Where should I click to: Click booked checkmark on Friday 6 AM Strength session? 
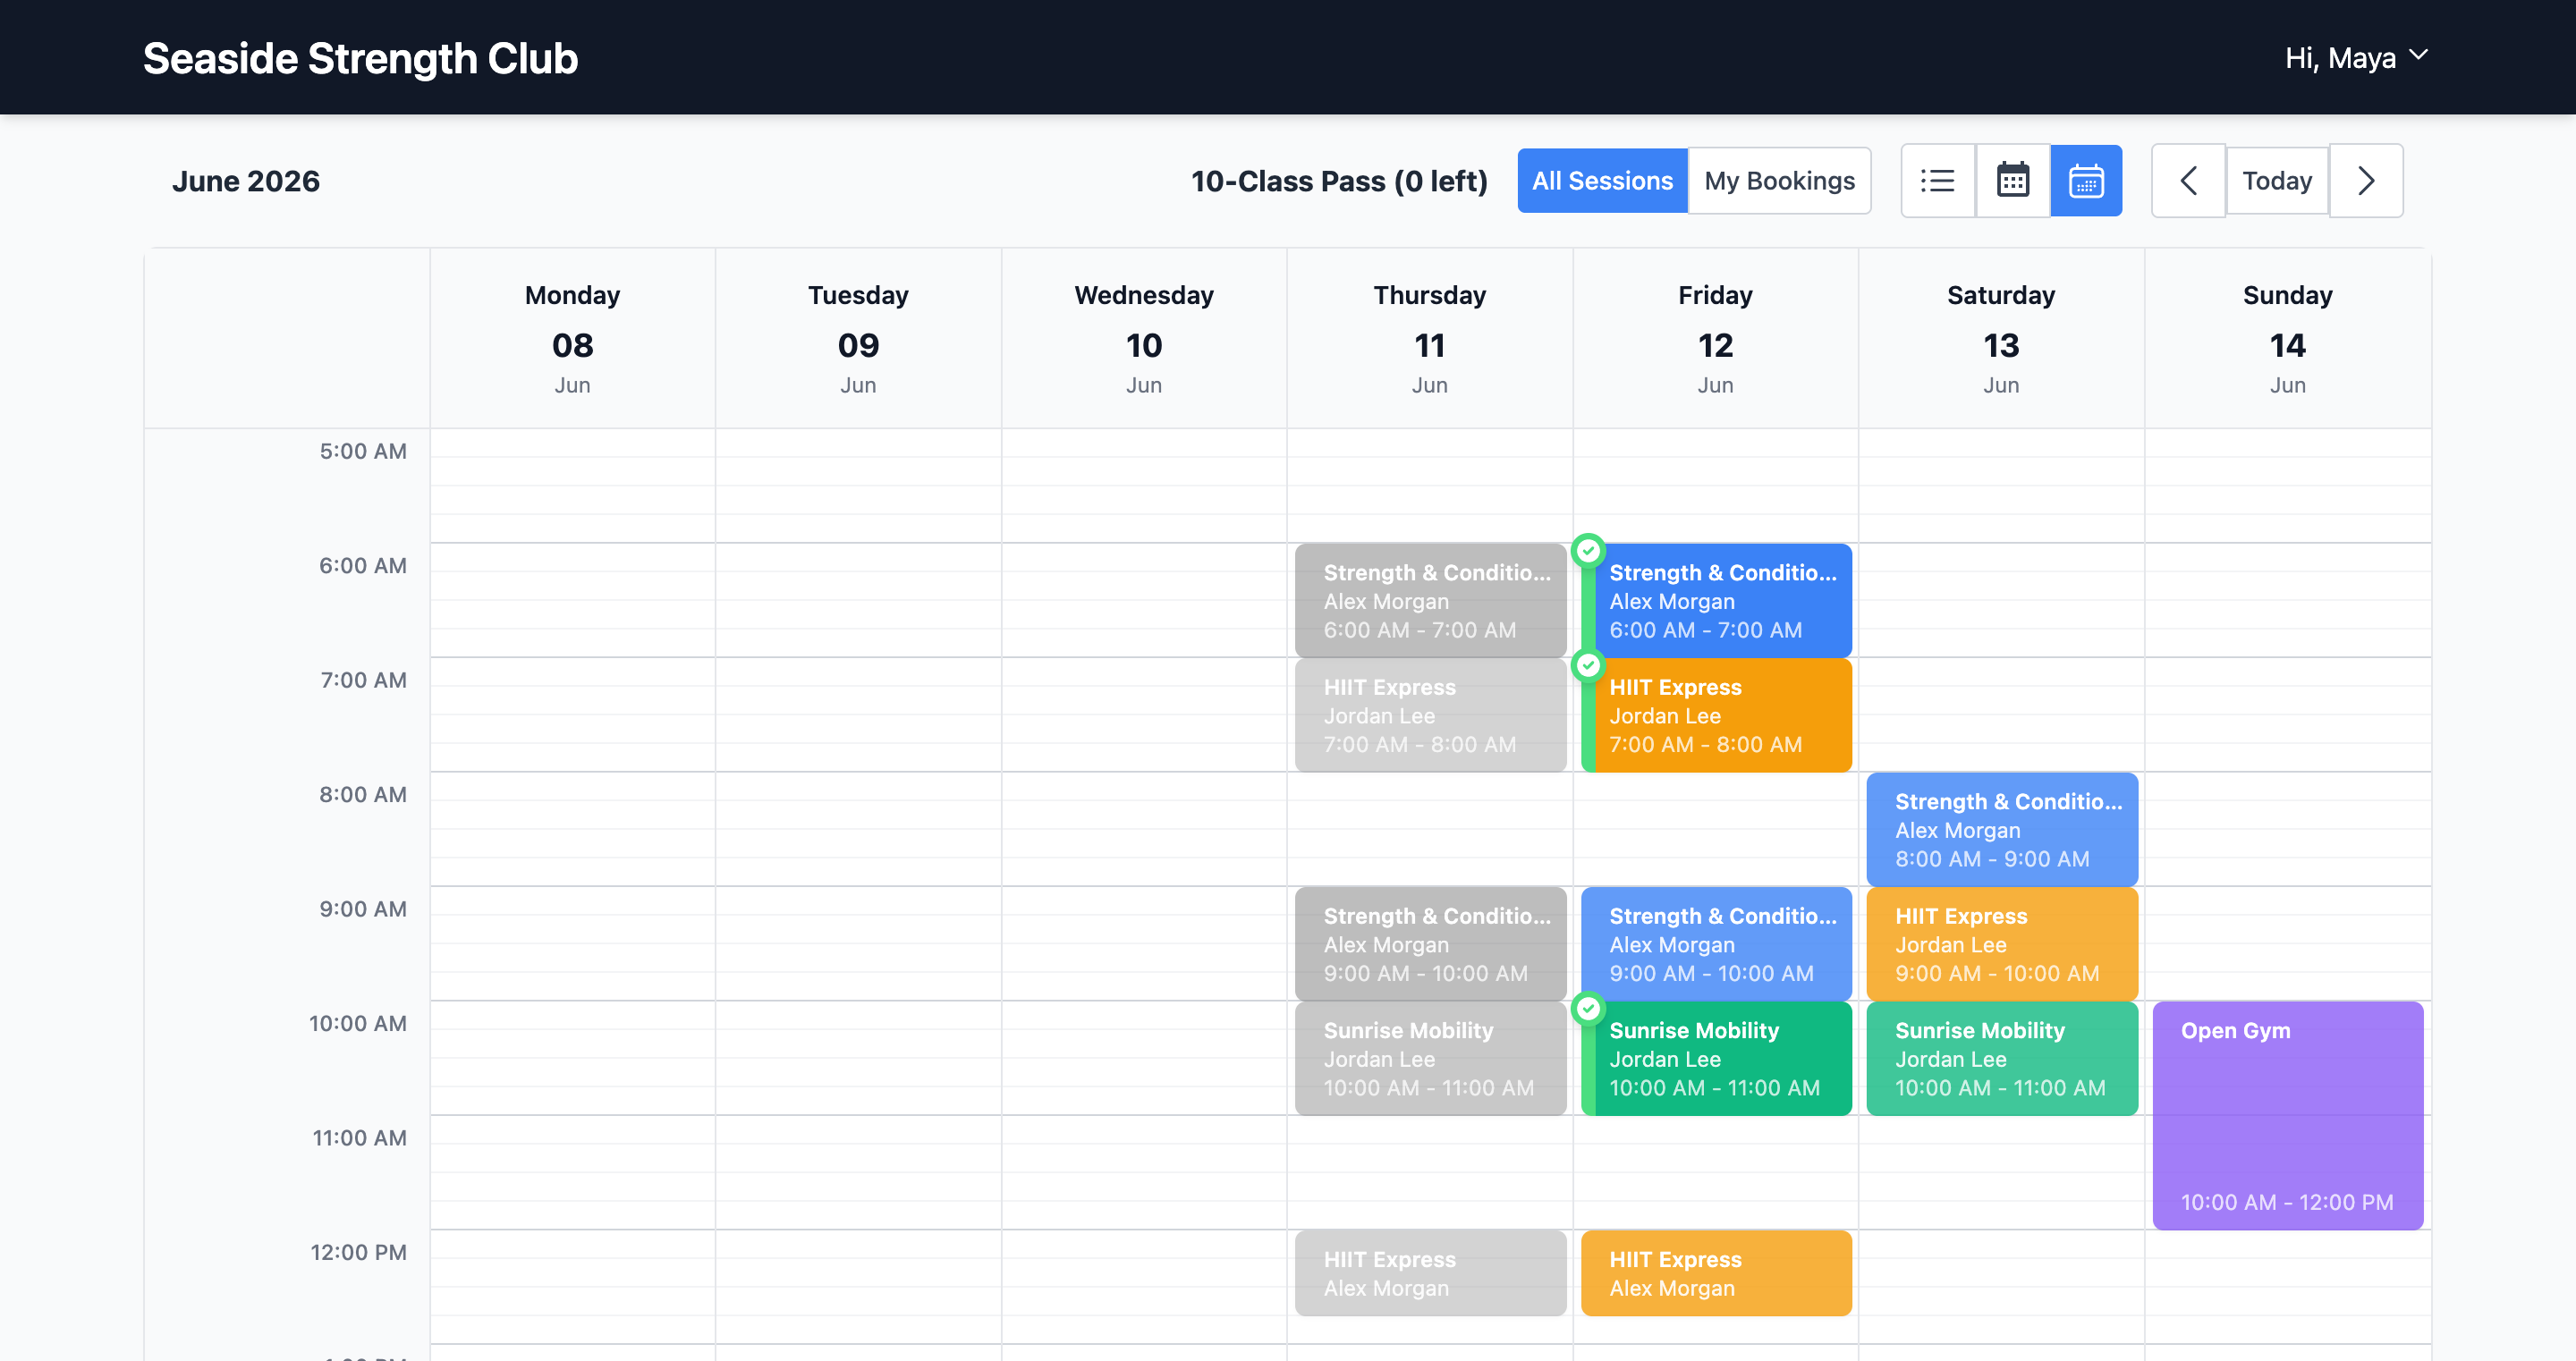pyautogui.click(x=1588, y=551)
